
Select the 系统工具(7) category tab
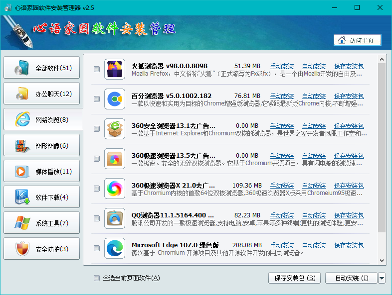point(42,223)
